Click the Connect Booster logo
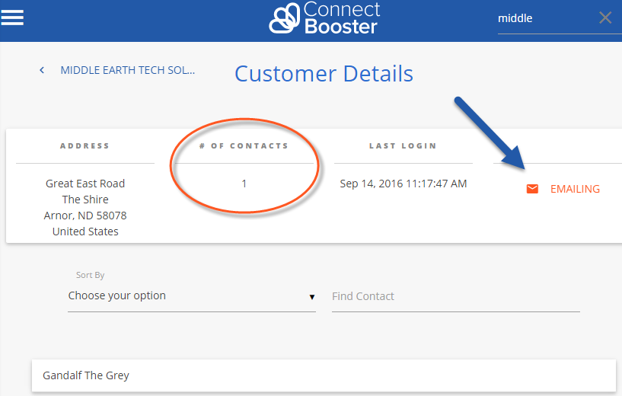622x396 pixels. coord(324,18)
